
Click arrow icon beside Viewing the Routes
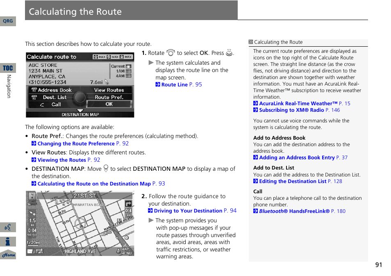(34, 160)
